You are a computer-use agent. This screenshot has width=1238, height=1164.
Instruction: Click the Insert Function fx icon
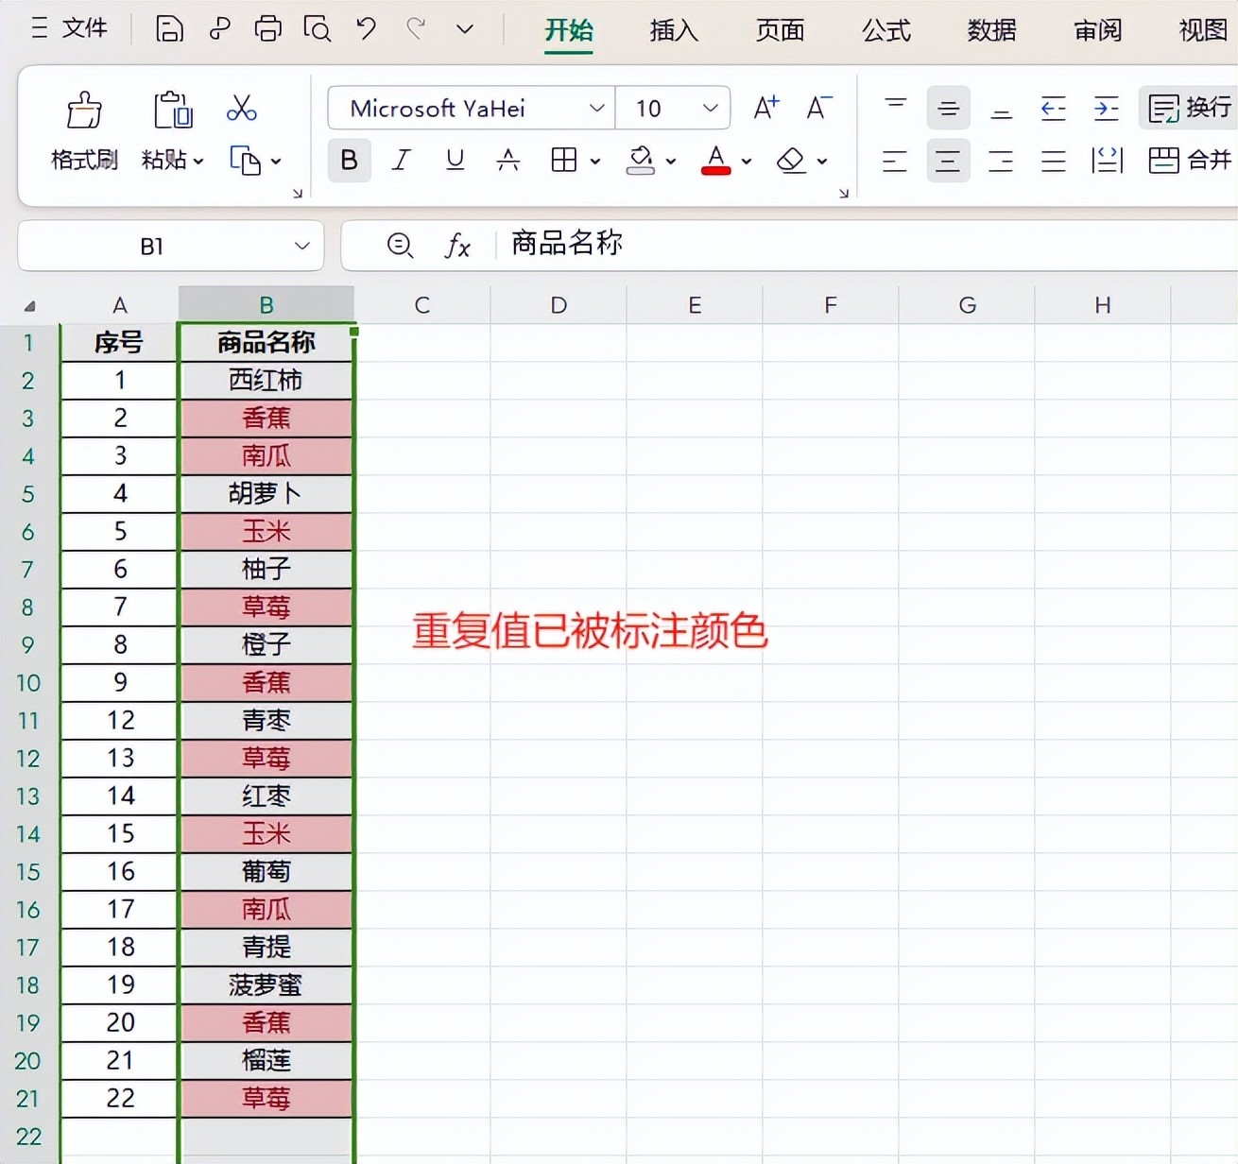(x=457, y=246)
